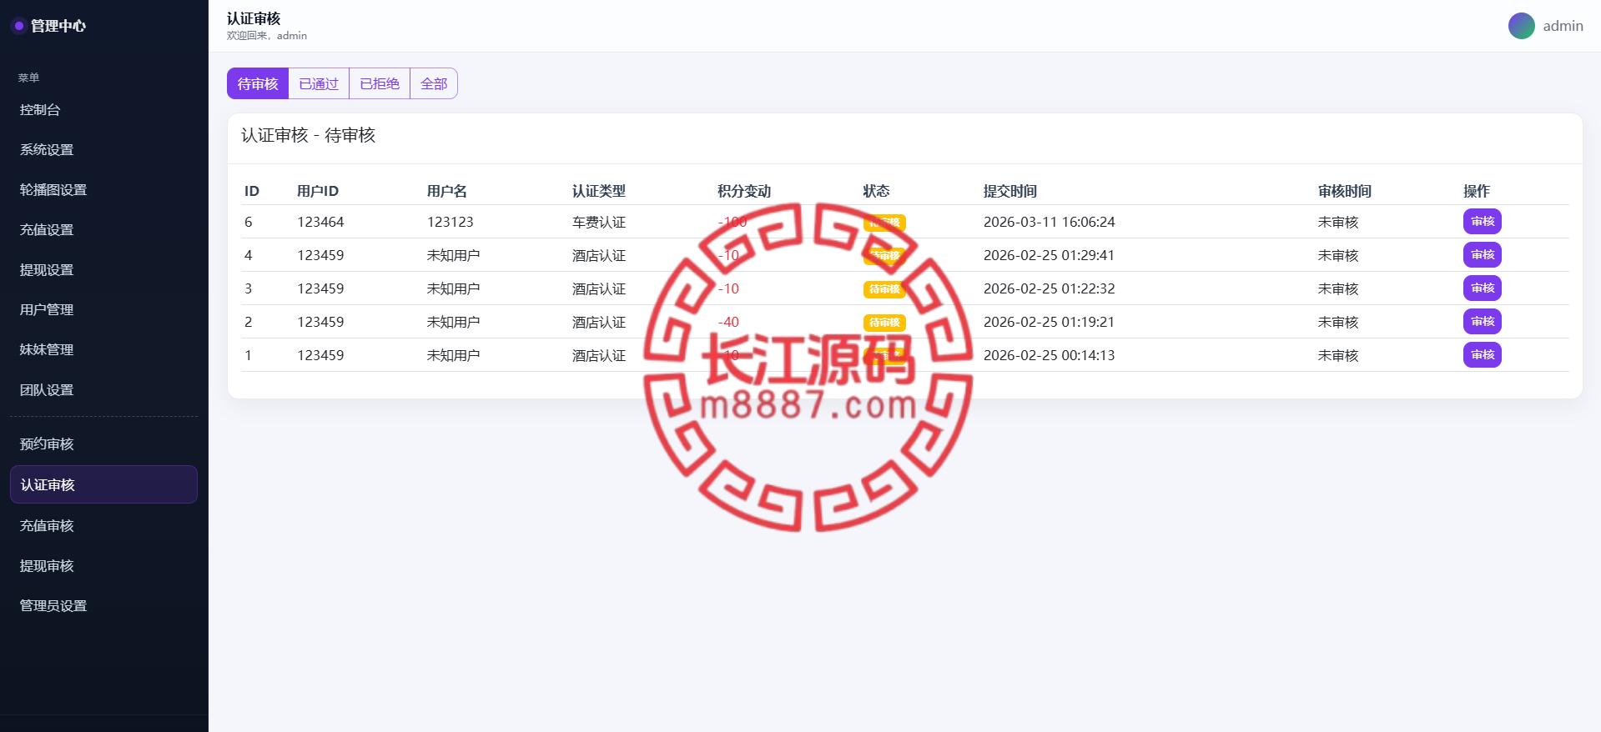Click timestamp 2026-02-25 01:19:21
This screenshot has height=732, width=1601.
pos(1049,322)
